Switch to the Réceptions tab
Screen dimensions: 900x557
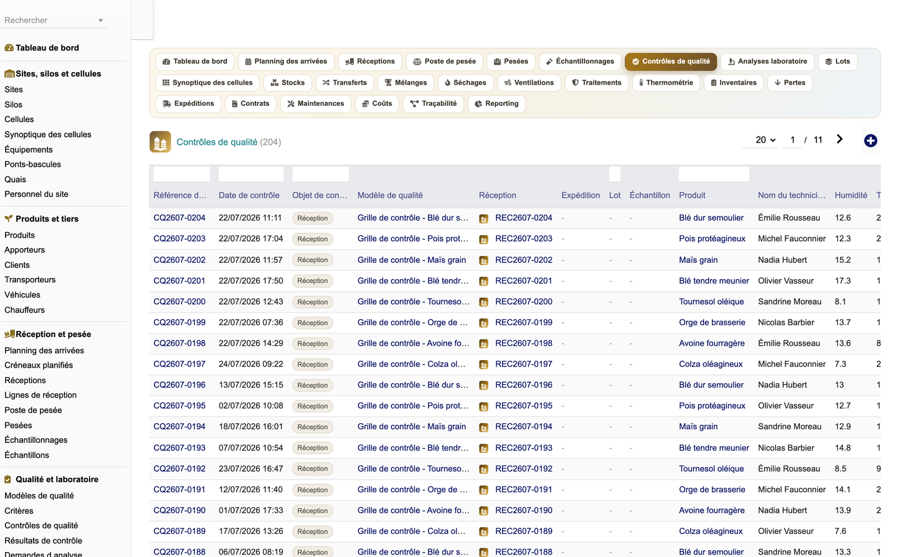point(370,62)
